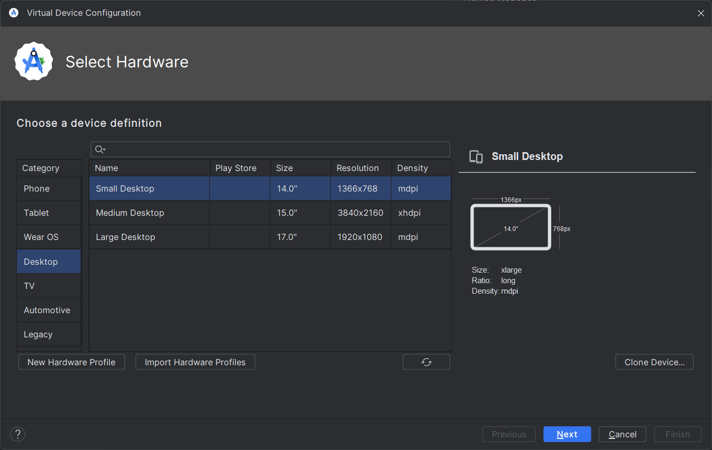Sort by the Density column header
The width and height of the screenshot is (712, 450).
[421, 168]
